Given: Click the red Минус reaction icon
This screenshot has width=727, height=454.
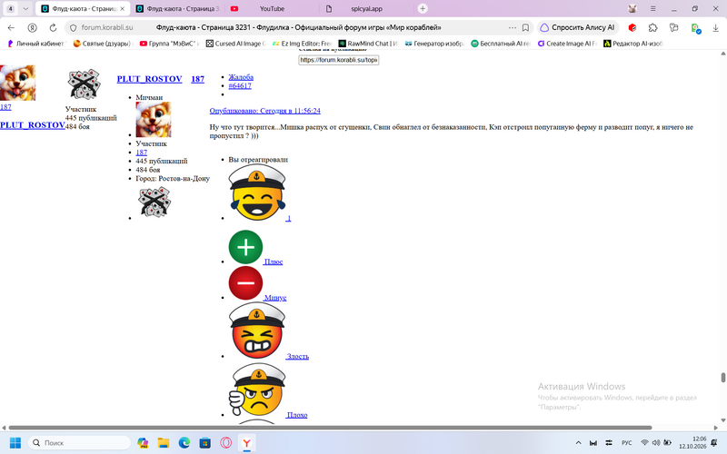Looking at the screenshot, I should point(245,283).
